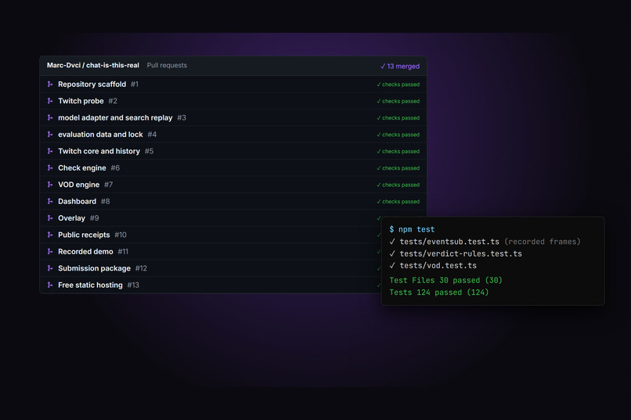Click the (recorded frames) note in terminal
Image resolution: width=631 pixels, height=420 pixels.
tap(543, 242)
